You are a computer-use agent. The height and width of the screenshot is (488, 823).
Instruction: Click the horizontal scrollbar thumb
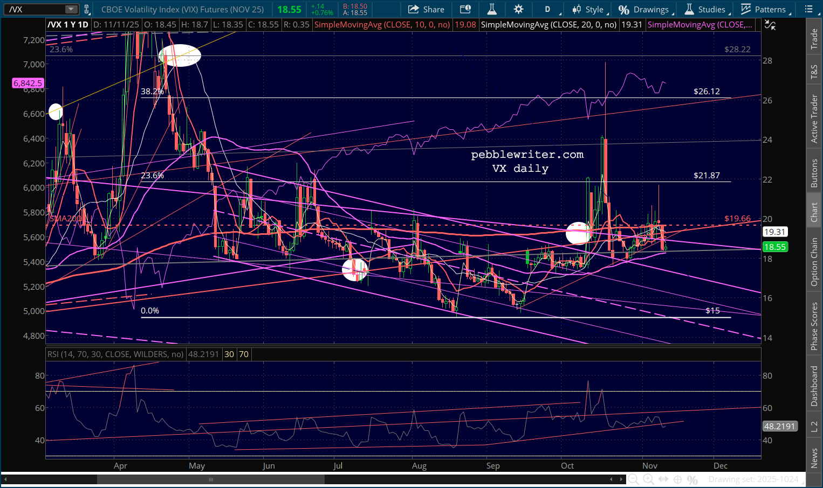point(211,479)
